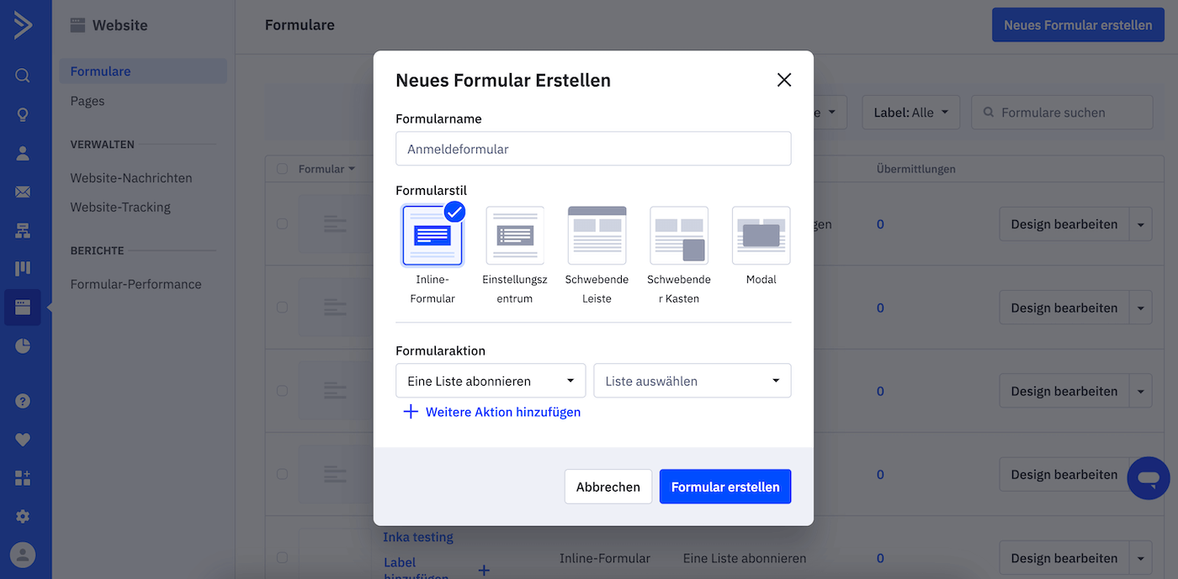Image resolution: width=1178 pixels, height=579 pixels.
Task: Open the chat support bubble
Action: (x=1149, y=478)
